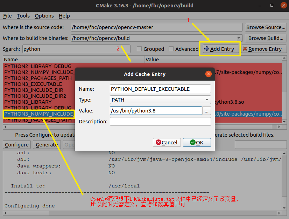289x219 pixels.
Task: Close the Add Cache Entry dialog
Action: (x=209, y=74)
